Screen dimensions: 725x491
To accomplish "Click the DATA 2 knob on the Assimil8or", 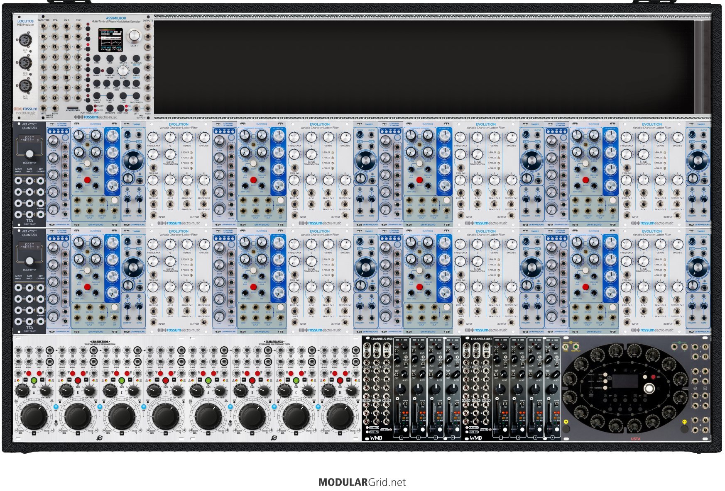I will pos(123,71).
